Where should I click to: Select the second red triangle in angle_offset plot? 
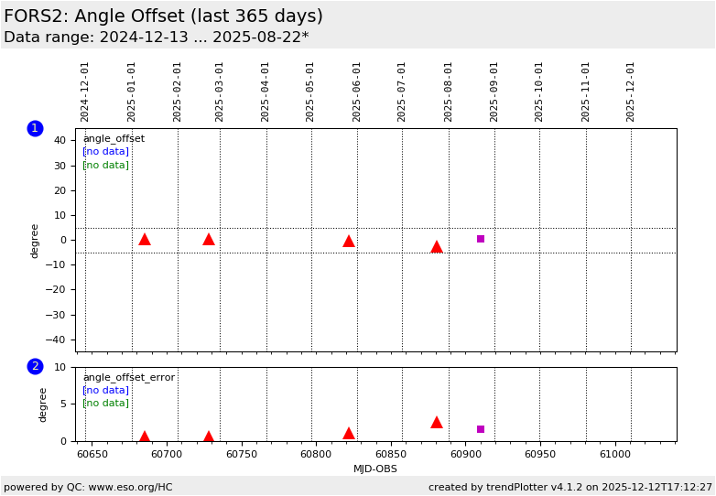click(x=208, y=239)
